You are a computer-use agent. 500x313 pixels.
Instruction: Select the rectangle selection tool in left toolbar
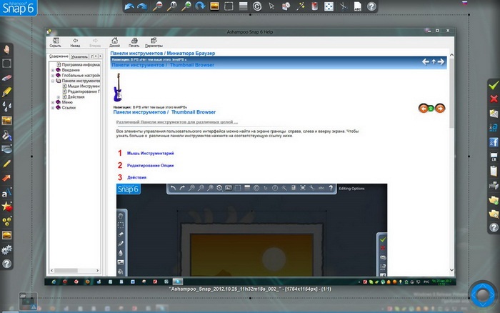click(x=6, y=64)
